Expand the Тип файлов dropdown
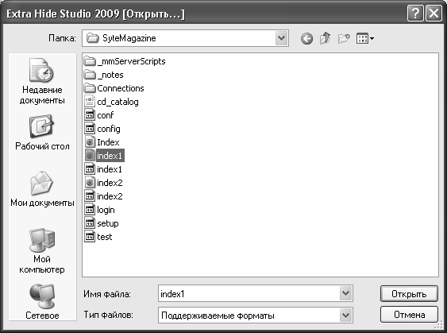This screenshot has height=333, width=447. (346, 315)
